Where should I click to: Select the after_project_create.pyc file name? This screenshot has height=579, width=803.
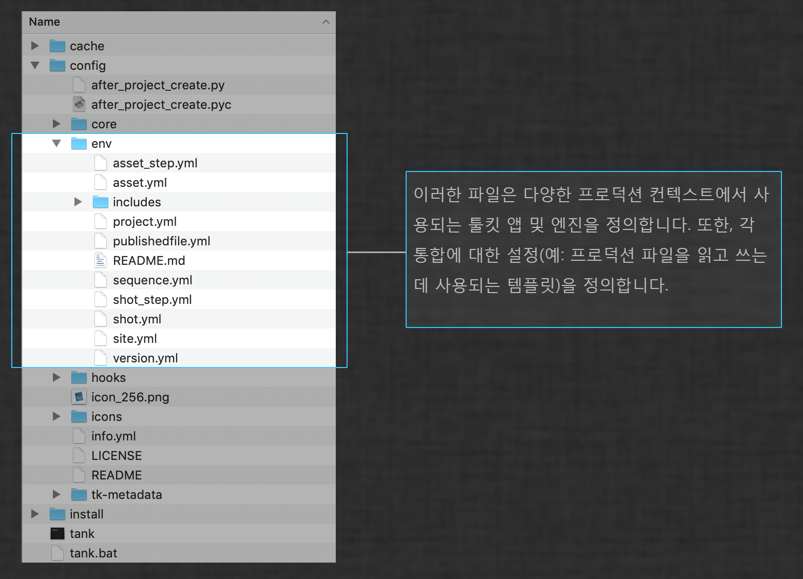click(161, 105)
